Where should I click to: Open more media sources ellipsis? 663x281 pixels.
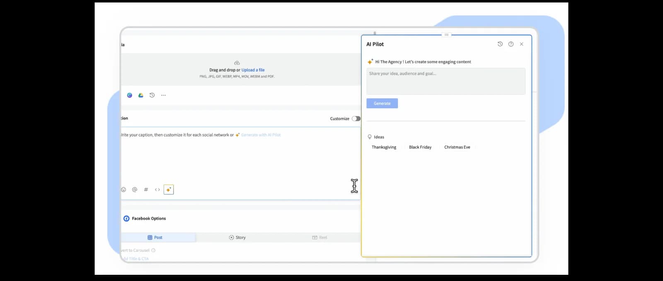coord(163,95)
